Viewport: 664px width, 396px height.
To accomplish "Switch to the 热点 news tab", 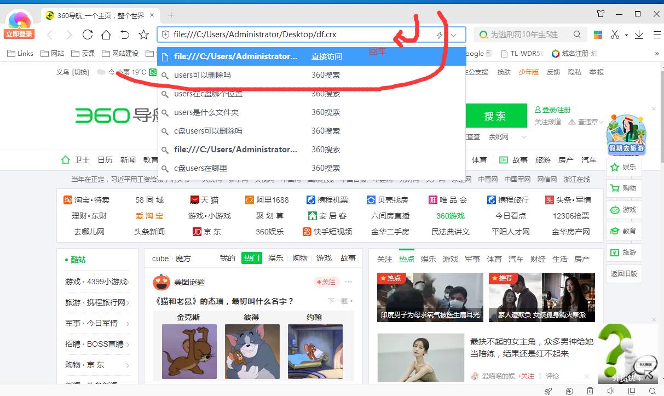I will pyautogui.click(x=407, y=259).
